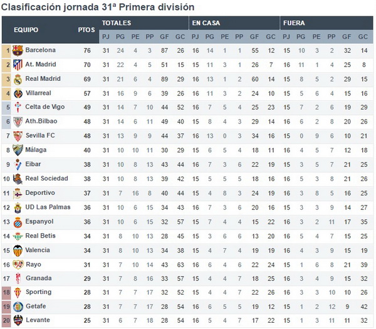Click the EQUIPO column header
This screenshot has height=329, width=376.
click(26, 29)
